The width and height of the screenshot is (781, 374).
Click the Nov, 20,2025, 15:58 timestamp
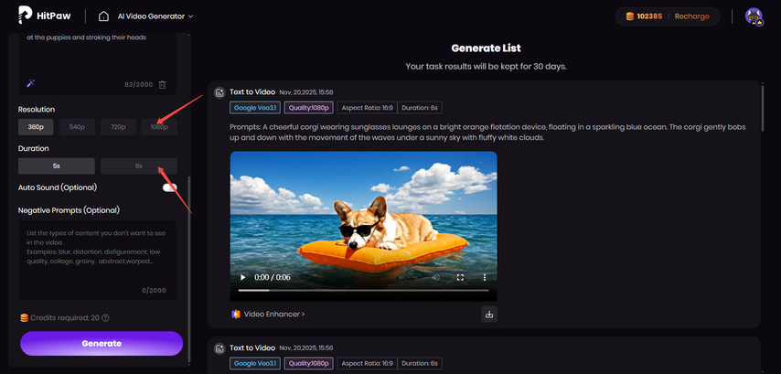coord(305,92)
